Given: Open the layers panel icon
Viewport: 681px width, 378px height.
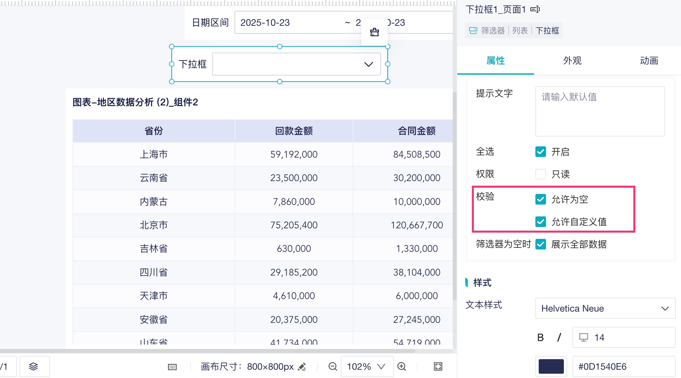Looking at the screenshot, I should click(33, 366).
